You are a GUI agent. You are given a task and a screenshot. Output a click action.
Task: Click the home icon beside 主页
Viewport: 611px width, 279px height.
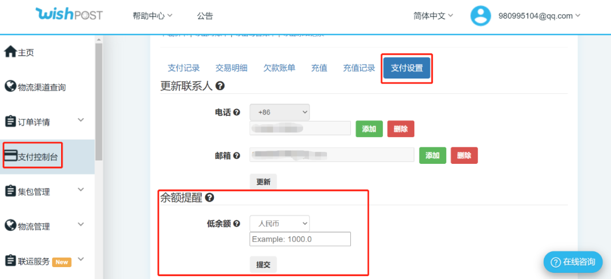pyautogui.click(x=11, y=51)
